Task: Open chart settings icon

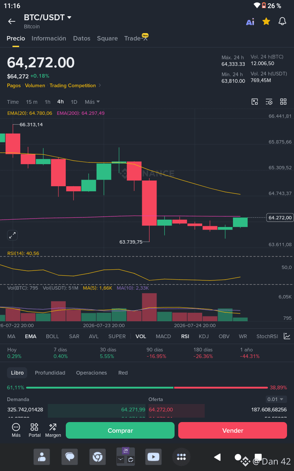Action: 269,102
